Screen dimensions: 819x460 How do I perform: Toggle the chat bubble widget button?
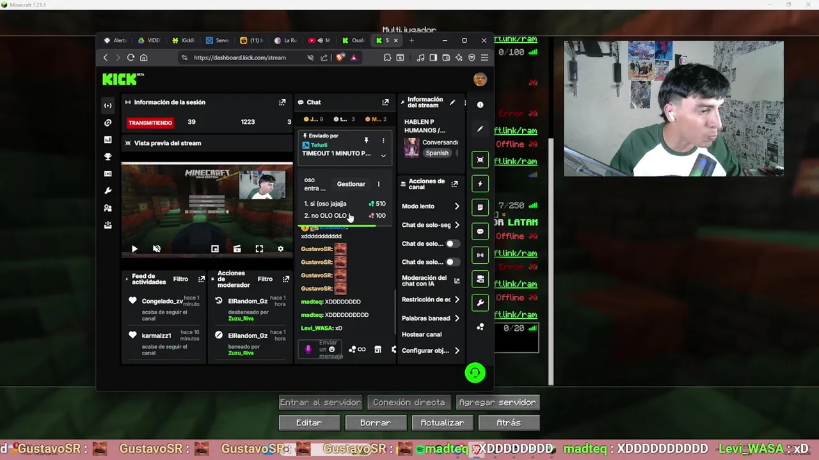coord(481,231)
